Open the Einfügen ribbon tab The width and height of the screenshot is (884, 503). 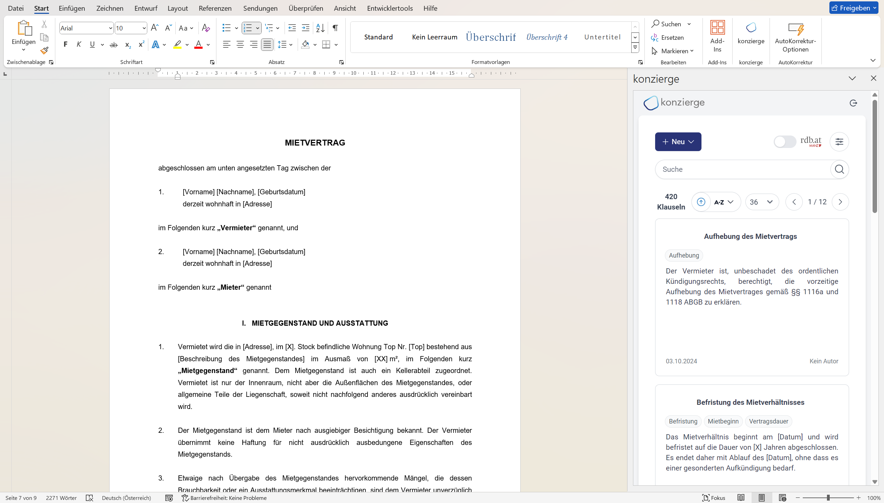click(x=72, y=8)
